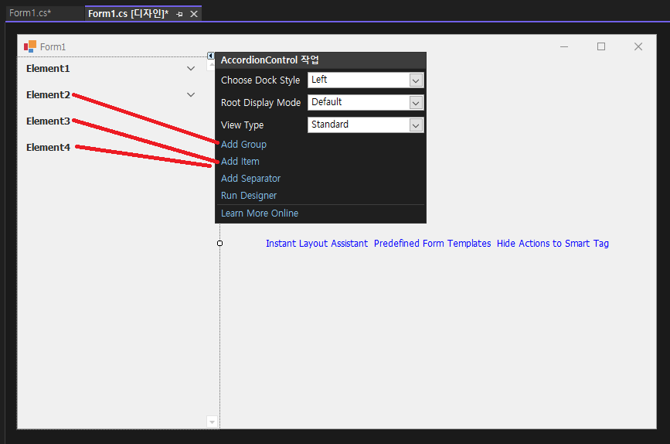Minimize the Form1 designer window

point(564,46)
